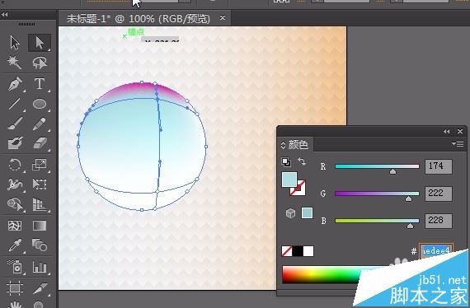Viewport: 470px width, 308px height.
Task: Select the Shape Builder tool
Action: (x=15, y=204)
